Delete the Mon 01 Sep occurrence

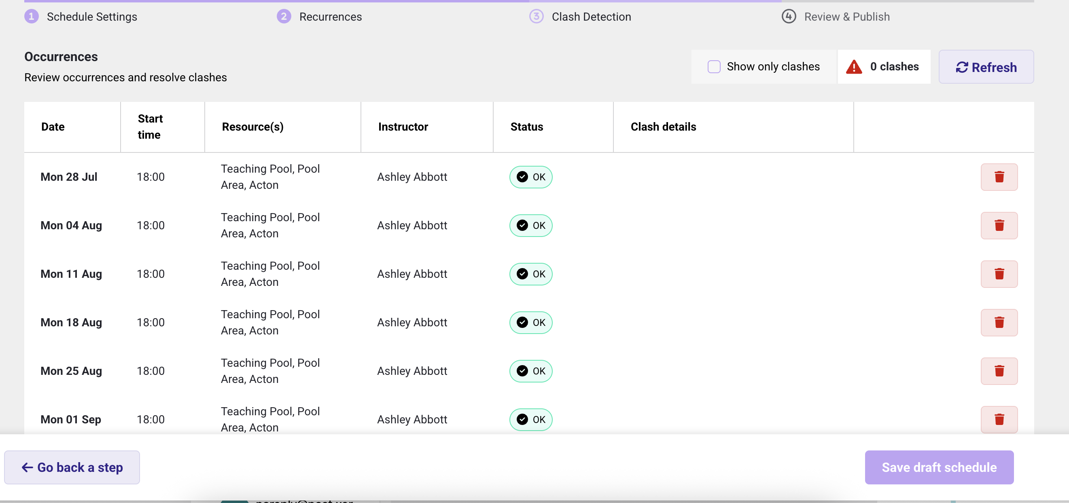click(999, 419)
